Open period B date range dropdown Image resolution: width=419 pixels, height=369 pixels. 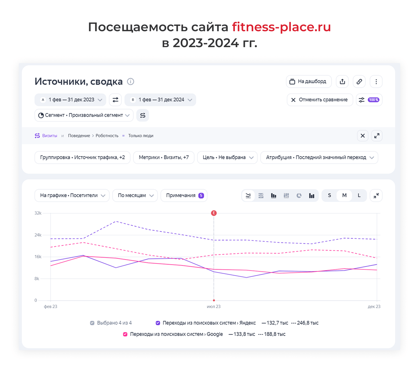pos(160,100)
